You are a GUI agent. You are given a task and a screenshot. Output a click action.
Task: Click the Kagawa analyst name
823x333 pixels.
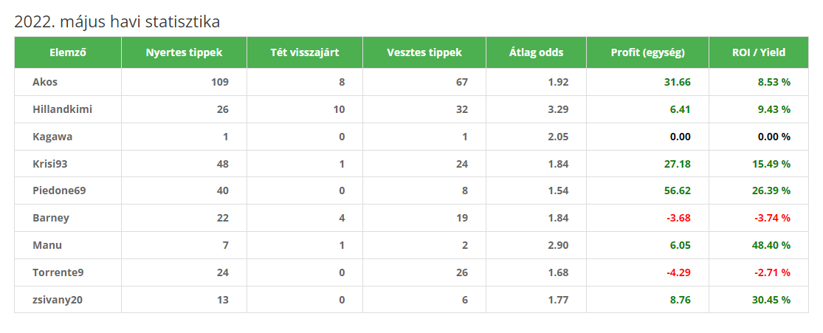pos(52,137)
